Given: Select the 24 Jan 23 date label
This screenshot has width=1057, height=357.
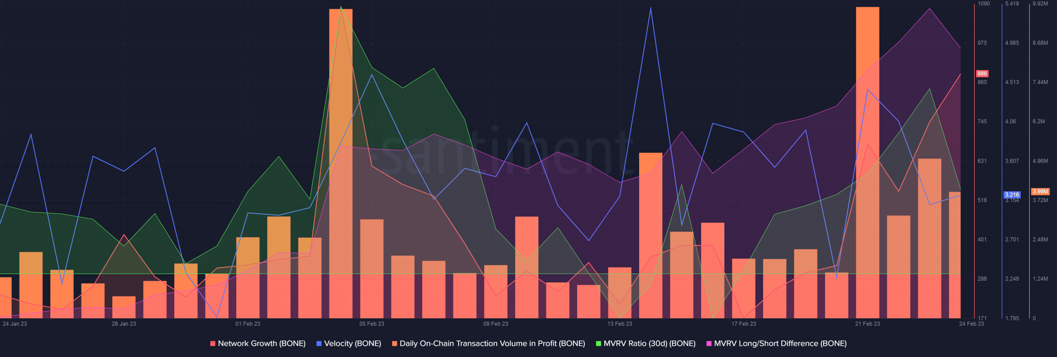Looking at the screenshot, I should [14, 324].
